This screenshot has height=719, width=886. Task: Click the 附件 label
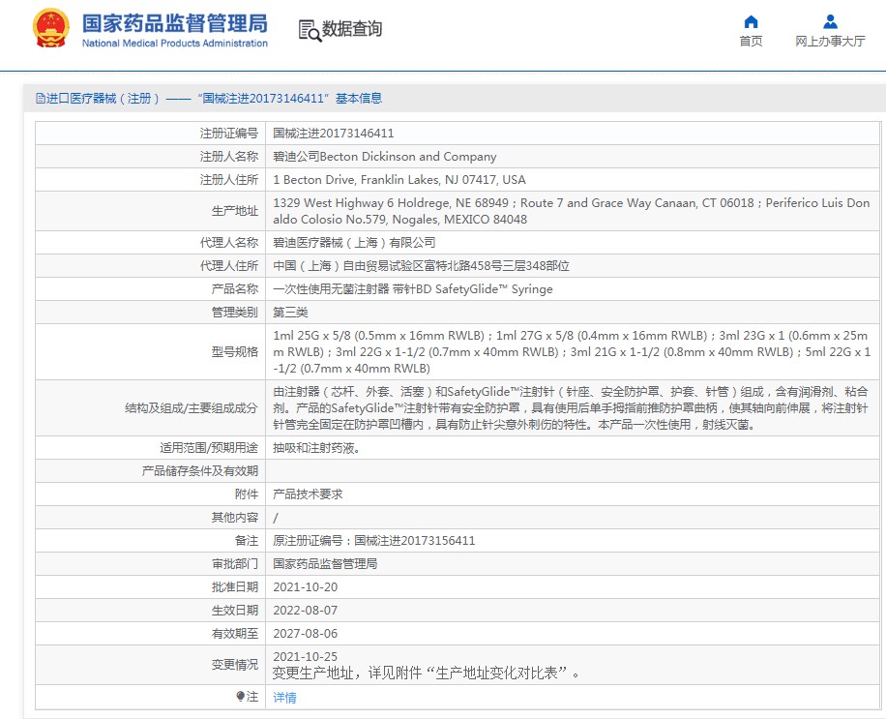tap(247, 494)
